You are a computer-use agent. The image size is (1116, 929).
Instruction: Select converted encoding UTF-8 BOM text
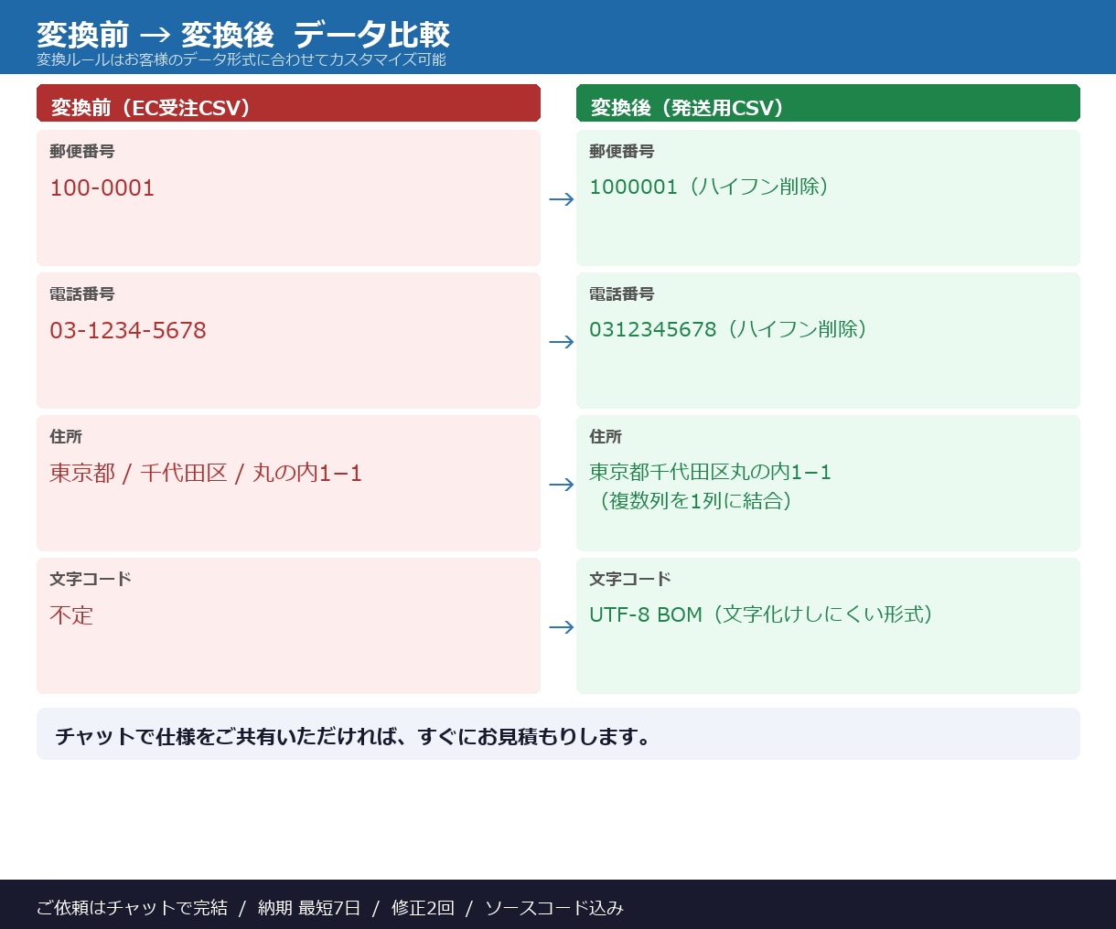[x=761, y=615]
